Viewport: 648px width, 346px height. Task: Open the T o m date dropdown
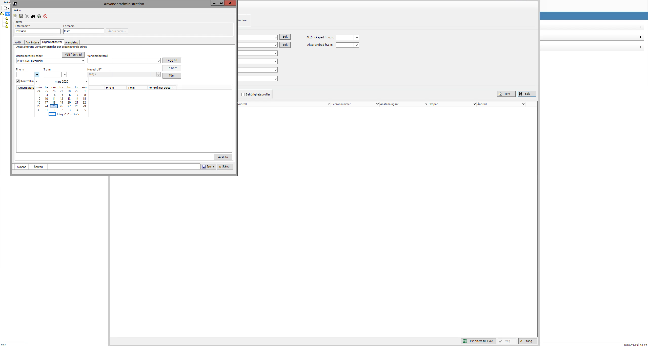(x=65, y=75)
